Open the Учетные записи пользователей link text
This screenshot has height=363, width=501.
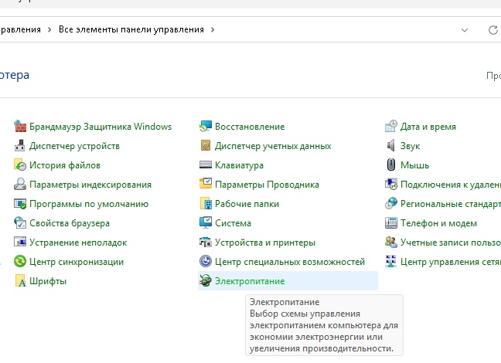[451, 243]
